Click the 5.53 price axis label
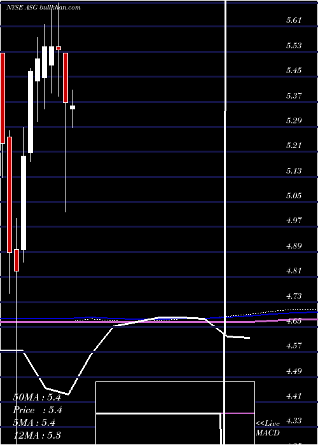 click(294, 45)
